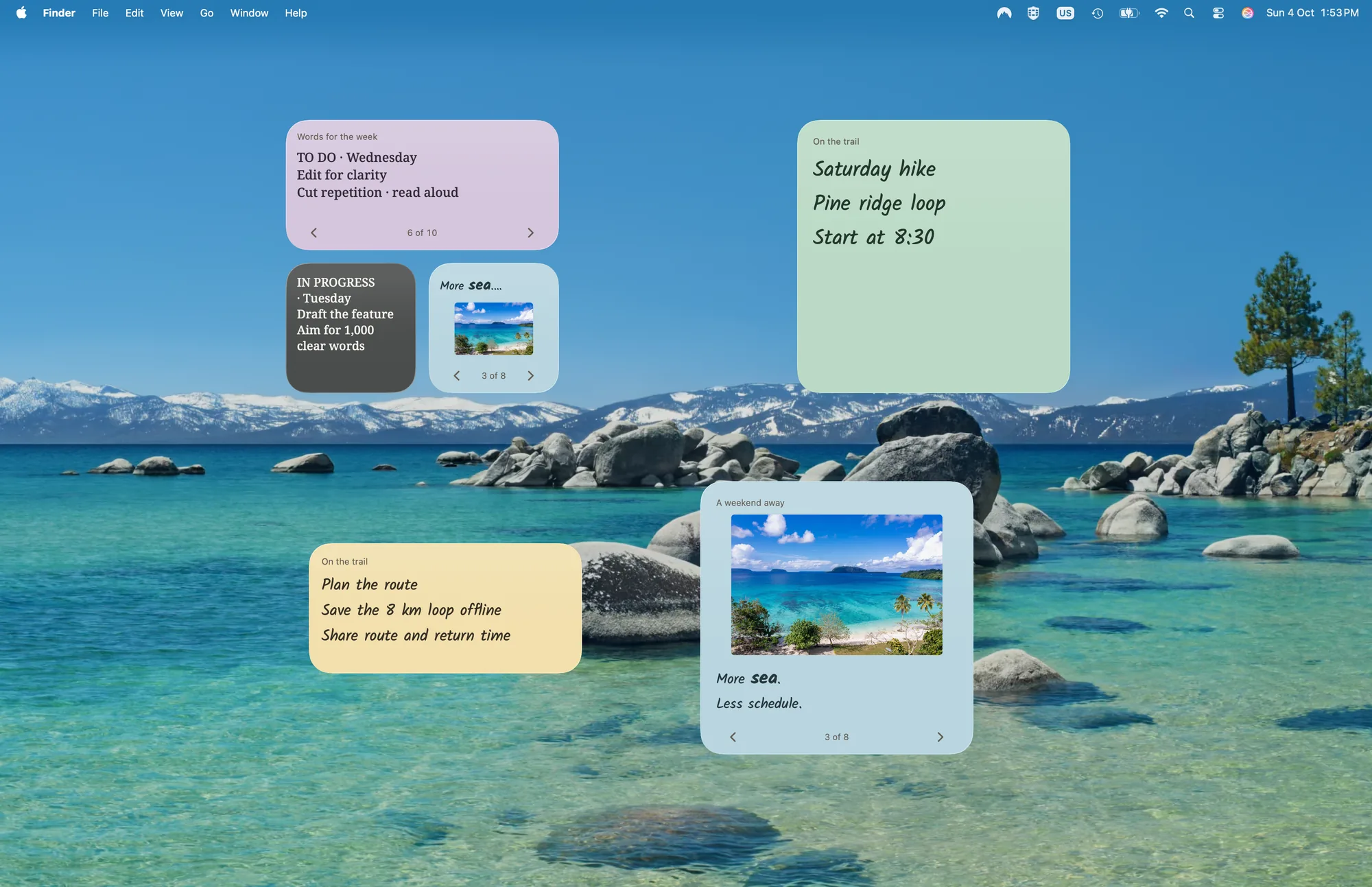Viewport: 1372px width, 887px height.
Task: Click 'Save the 8 km loop offline' line
Action: (411, 610)
